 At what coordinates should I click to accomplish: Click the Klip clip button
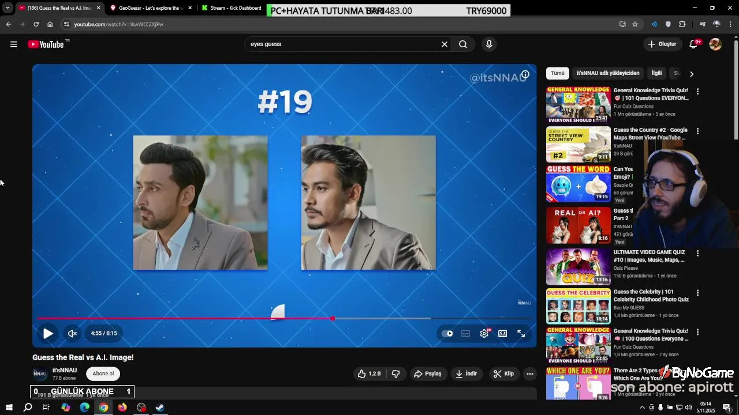(503, 373)
